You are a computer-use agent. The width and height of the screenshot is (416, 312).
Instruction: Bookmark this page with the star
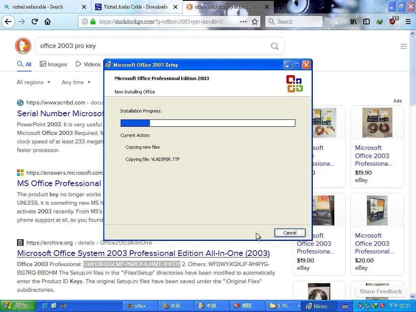pyautogui.click(x=255, y=22)
